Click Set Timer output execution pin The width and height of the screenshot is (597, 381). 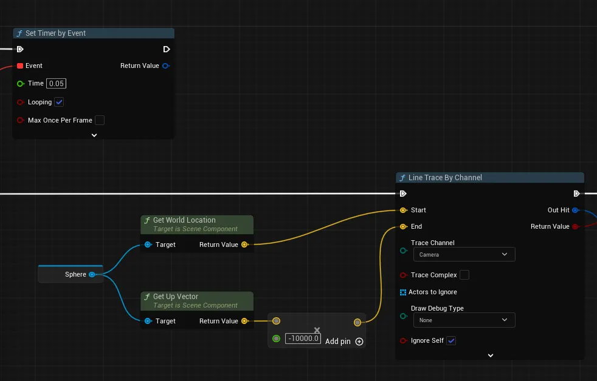pos(167,49)
